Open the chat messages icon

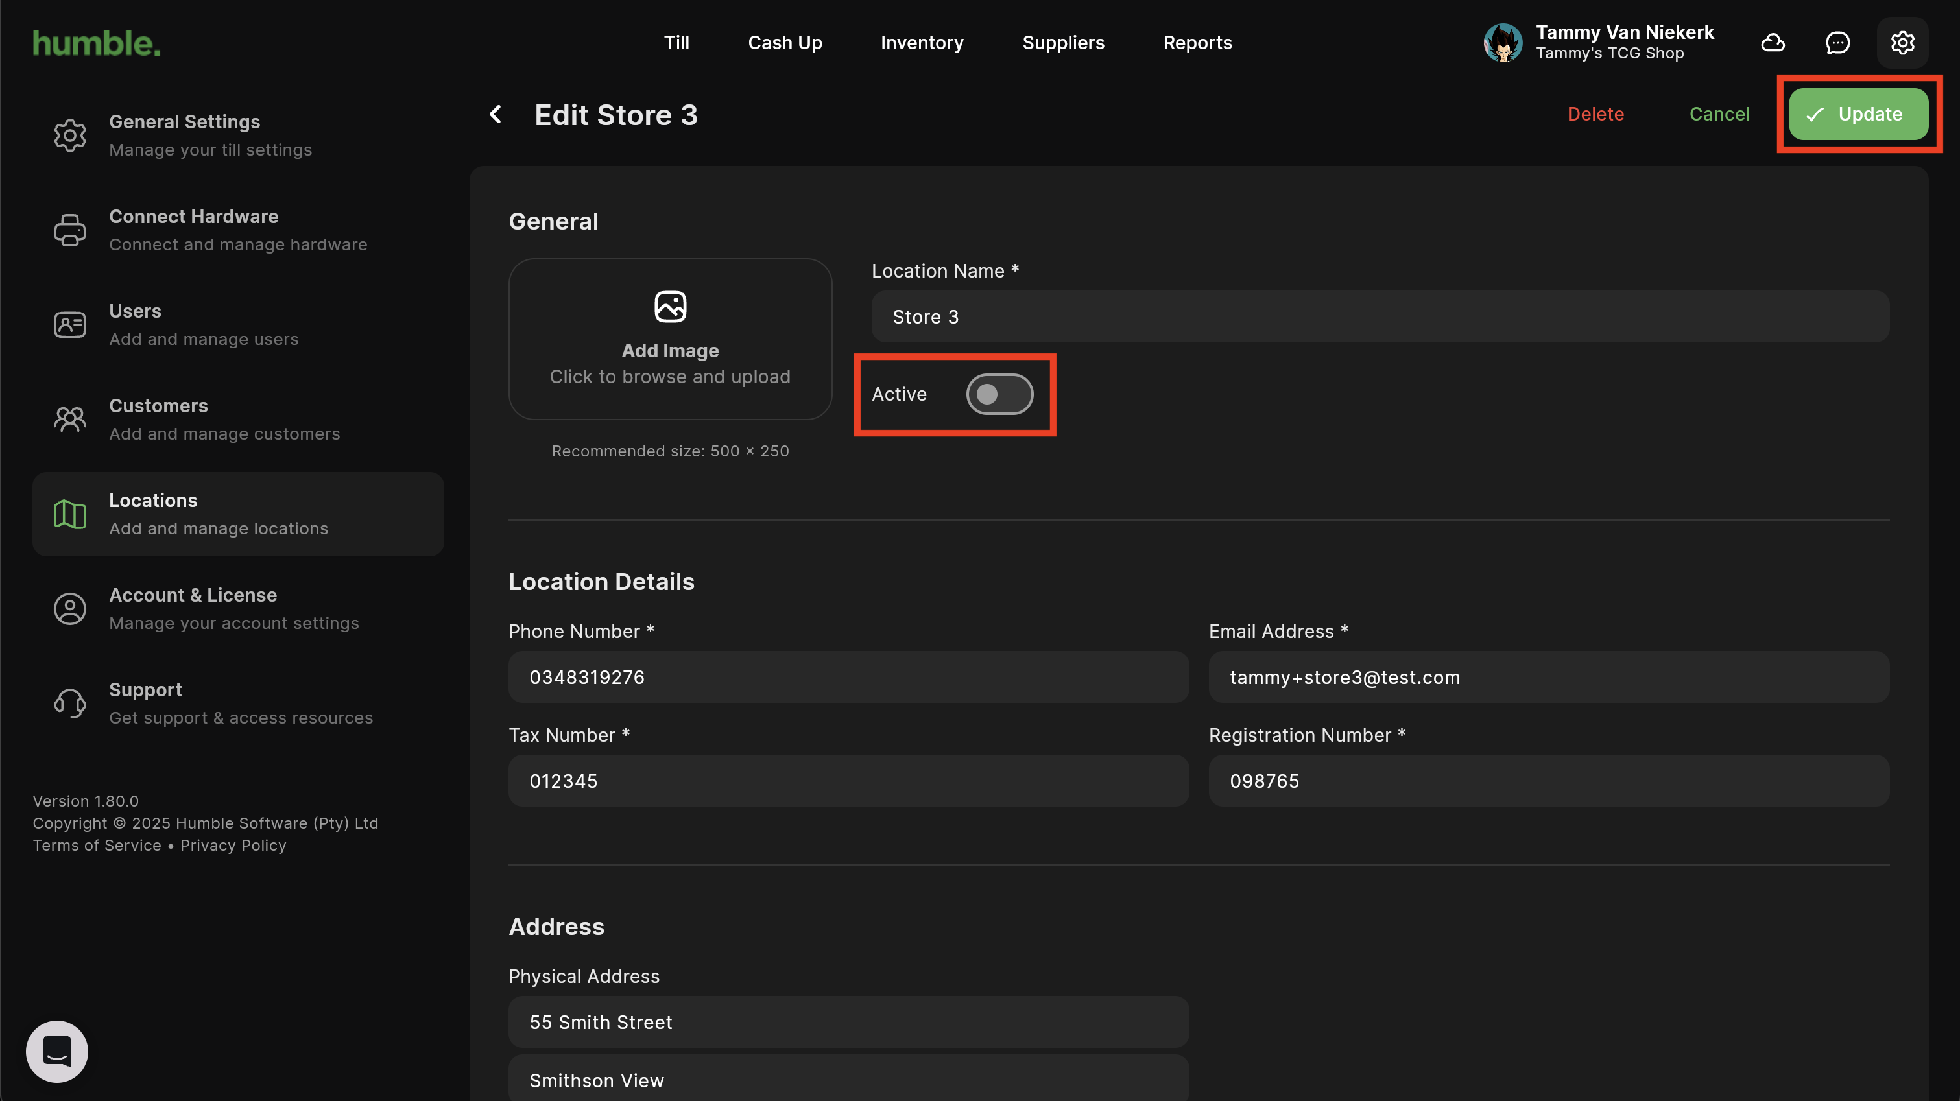(1837, 43)
